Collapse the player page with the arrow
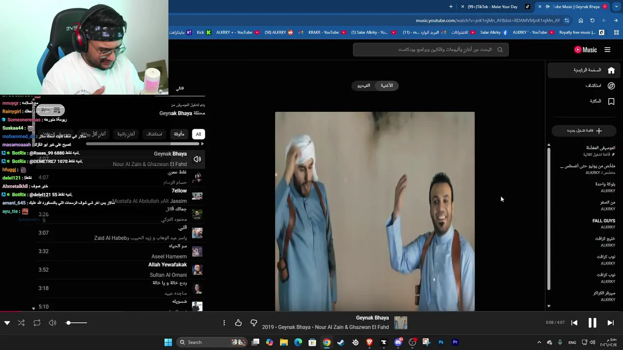The width and height of the screenshot is (623, 350). coord(7,323)
